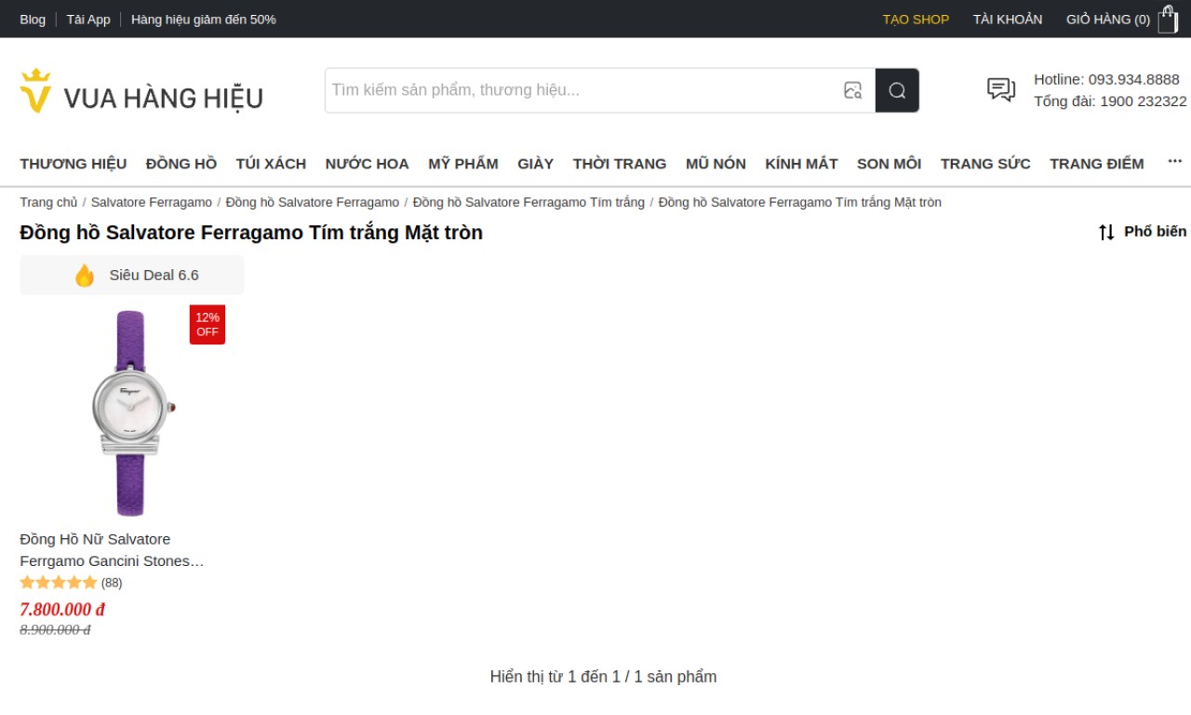Open GIỎ HÀNG (0) cart link
Viewport: 1191px width, 715px height.
click(x=1108, y=19)
